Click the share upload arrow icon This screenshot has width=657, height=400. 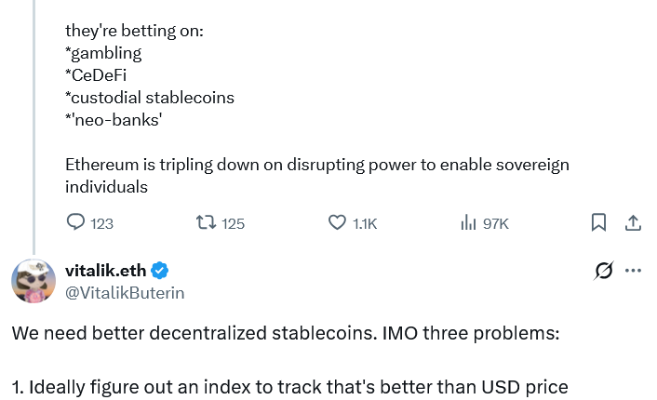[x=632, y=223]
